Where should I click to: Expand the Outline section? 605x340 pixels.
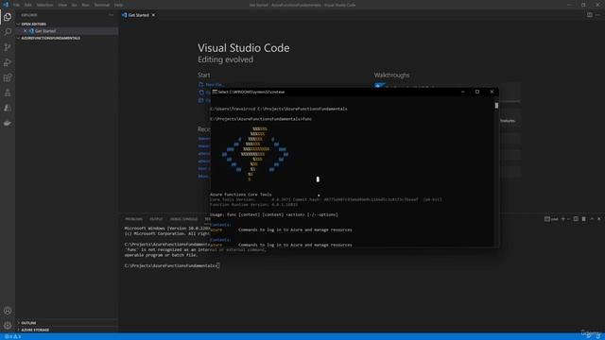pyautogui.click(x=66, y=323)
